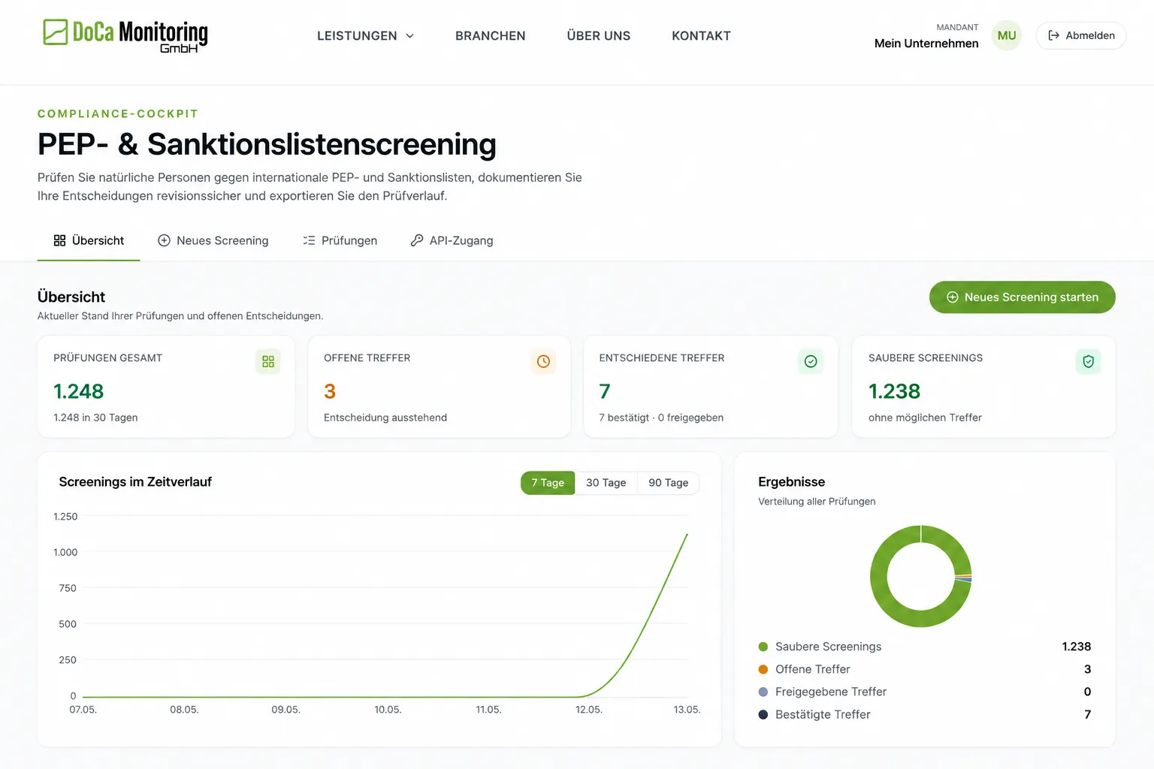
Task: Click the 1.248 in 30 Tagen subtext
Action: pos(95,418)
